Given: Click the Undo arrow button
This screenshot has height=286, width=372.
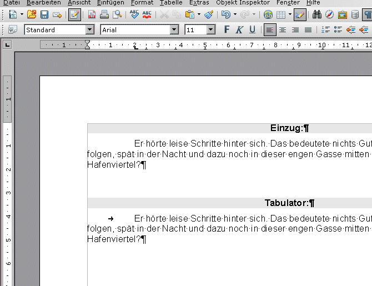Looking at the screenshot, I should coord(225,14).
